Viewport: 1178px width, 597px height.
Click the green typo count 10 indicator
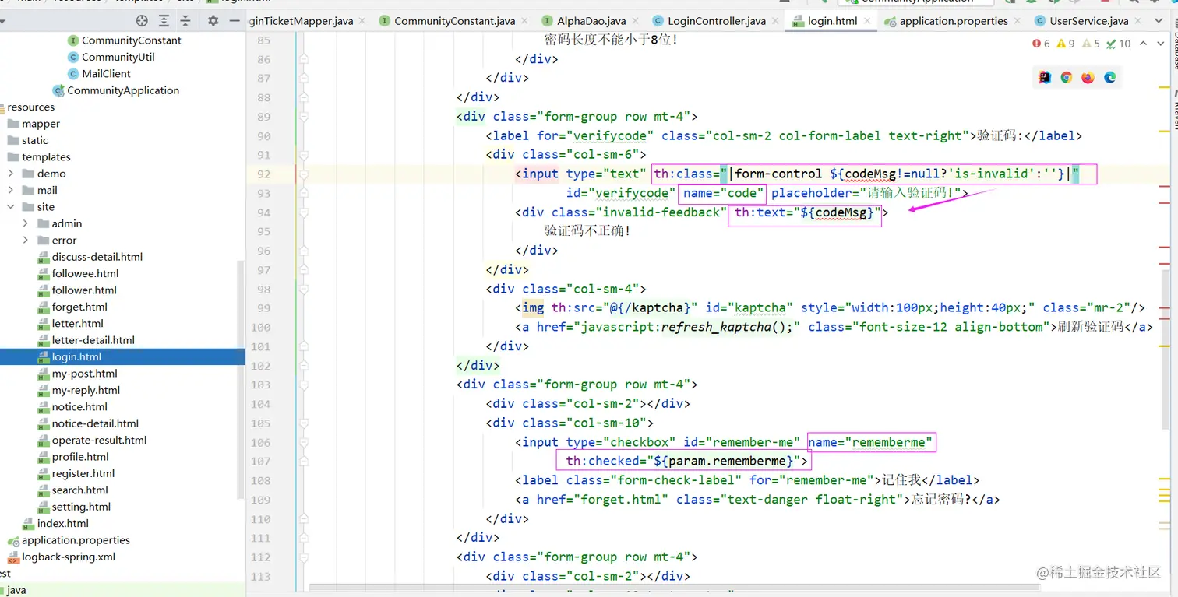(x=1119, y=44)
